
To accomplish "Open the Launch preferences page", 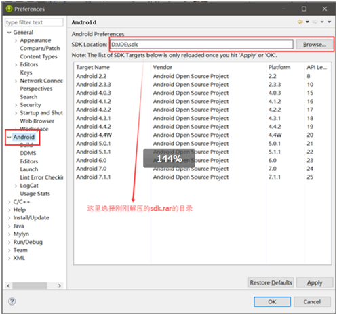I will pyautogui.click(x=29, y=169).
